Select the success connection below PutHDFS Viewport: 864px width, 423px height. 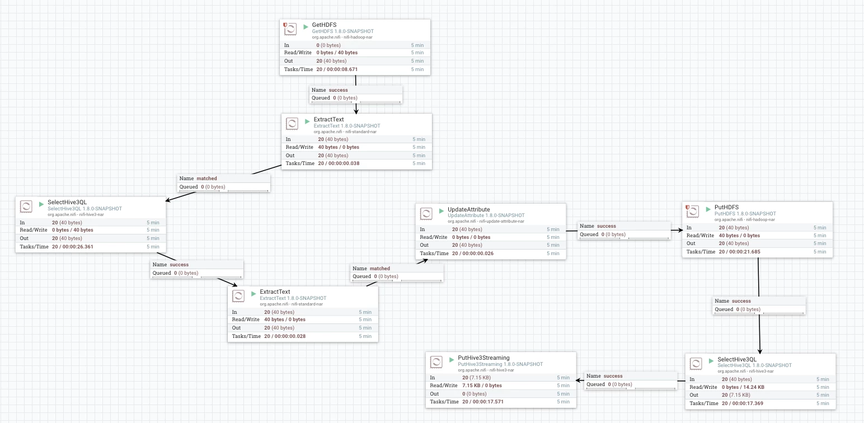[x=759, y=305]
